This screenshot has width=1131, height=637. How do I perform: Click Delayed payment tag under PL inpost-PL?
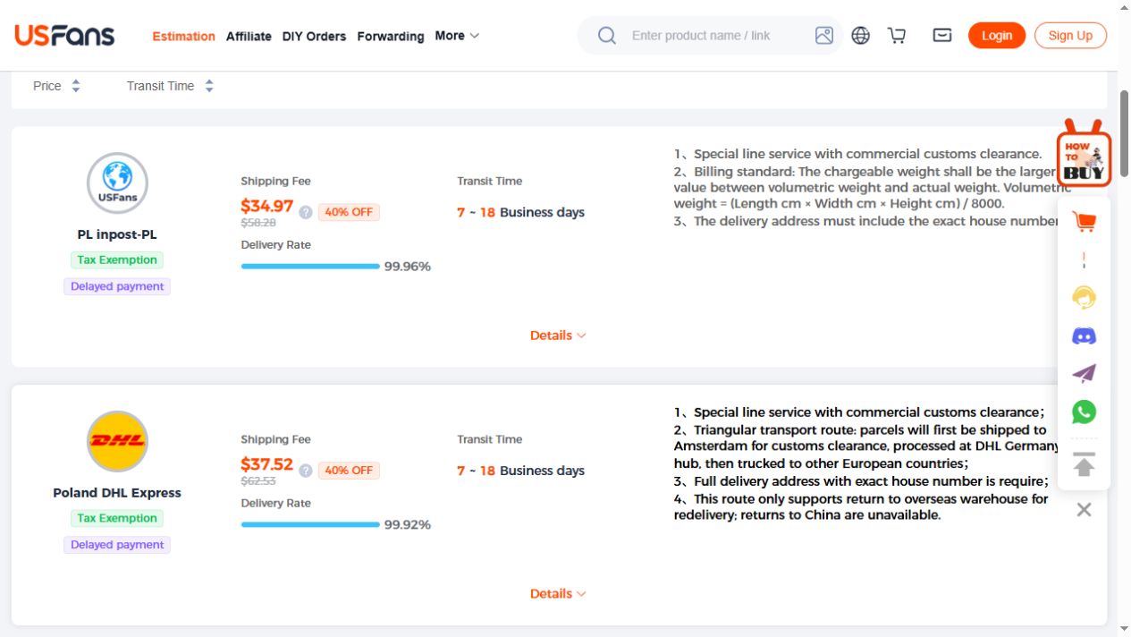coord(117,286)
